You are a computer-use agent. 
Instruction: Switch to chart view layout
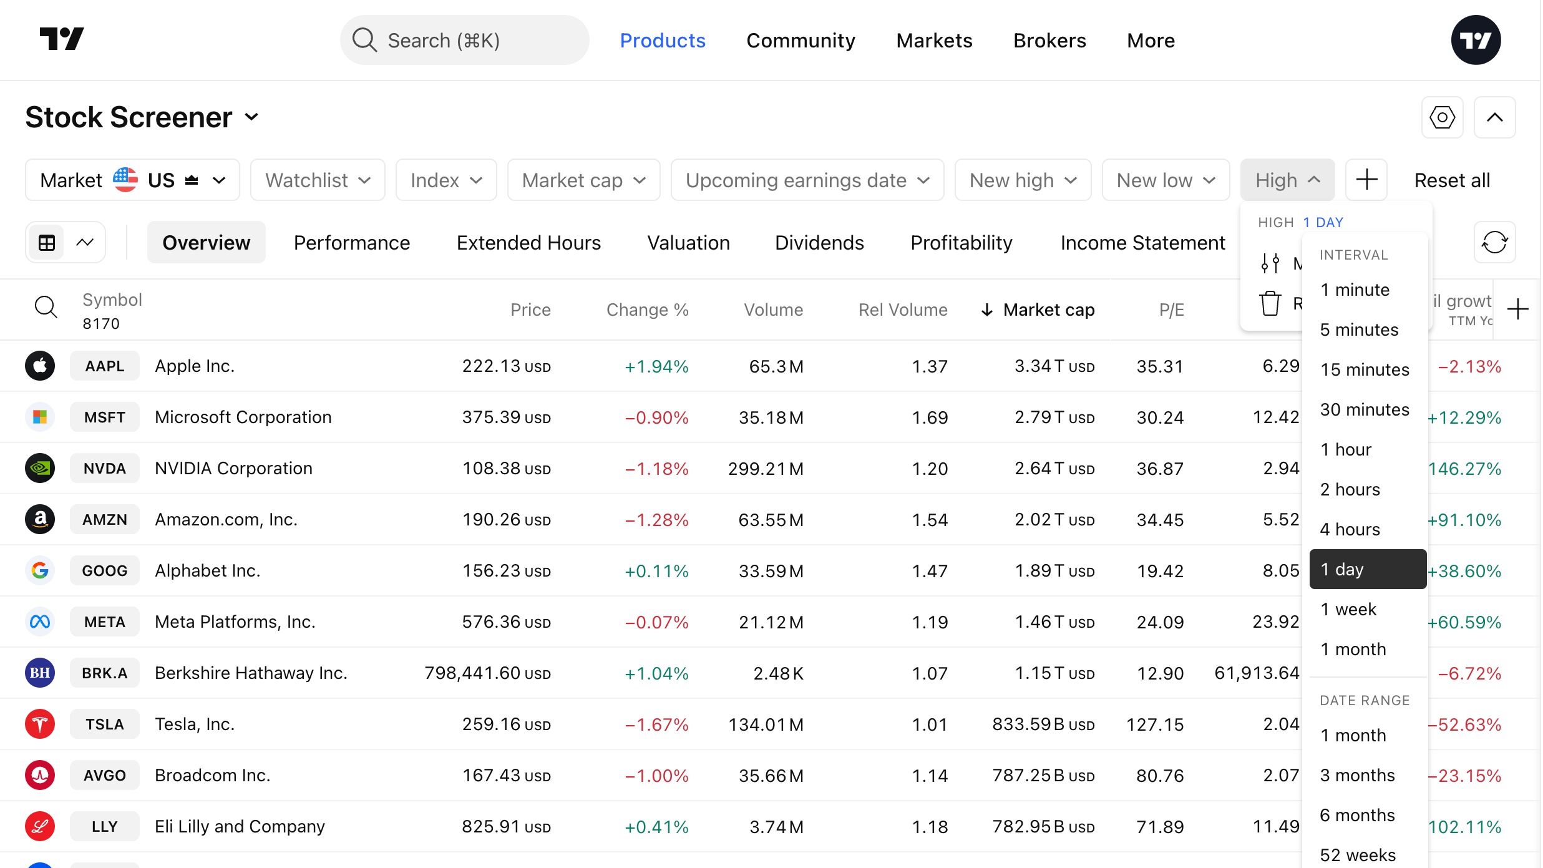pyautogui.click(x=85, y=243)
